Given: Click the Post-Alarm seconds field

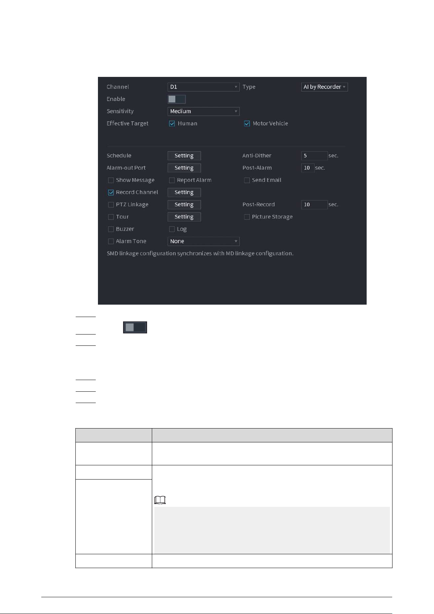Looking at the screenshot, I should [x=308, y=168].
